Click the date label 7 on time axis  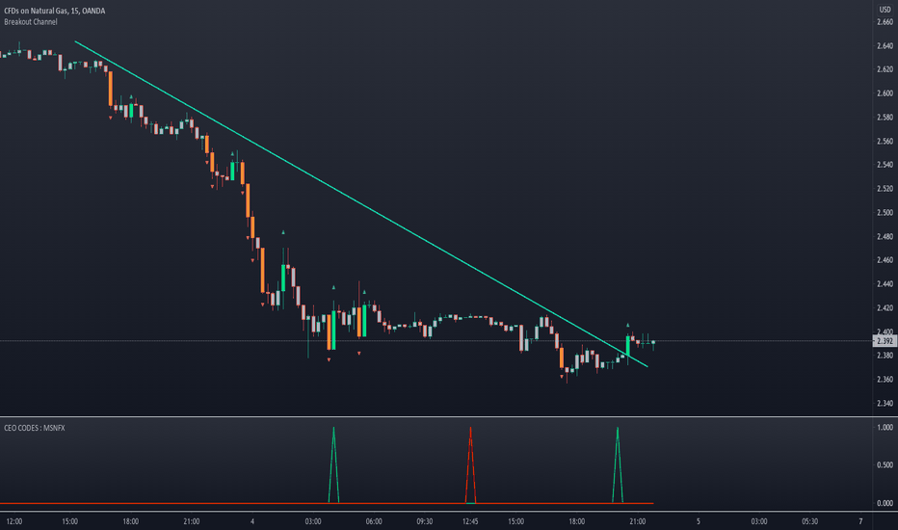click(x=860, y=521)
